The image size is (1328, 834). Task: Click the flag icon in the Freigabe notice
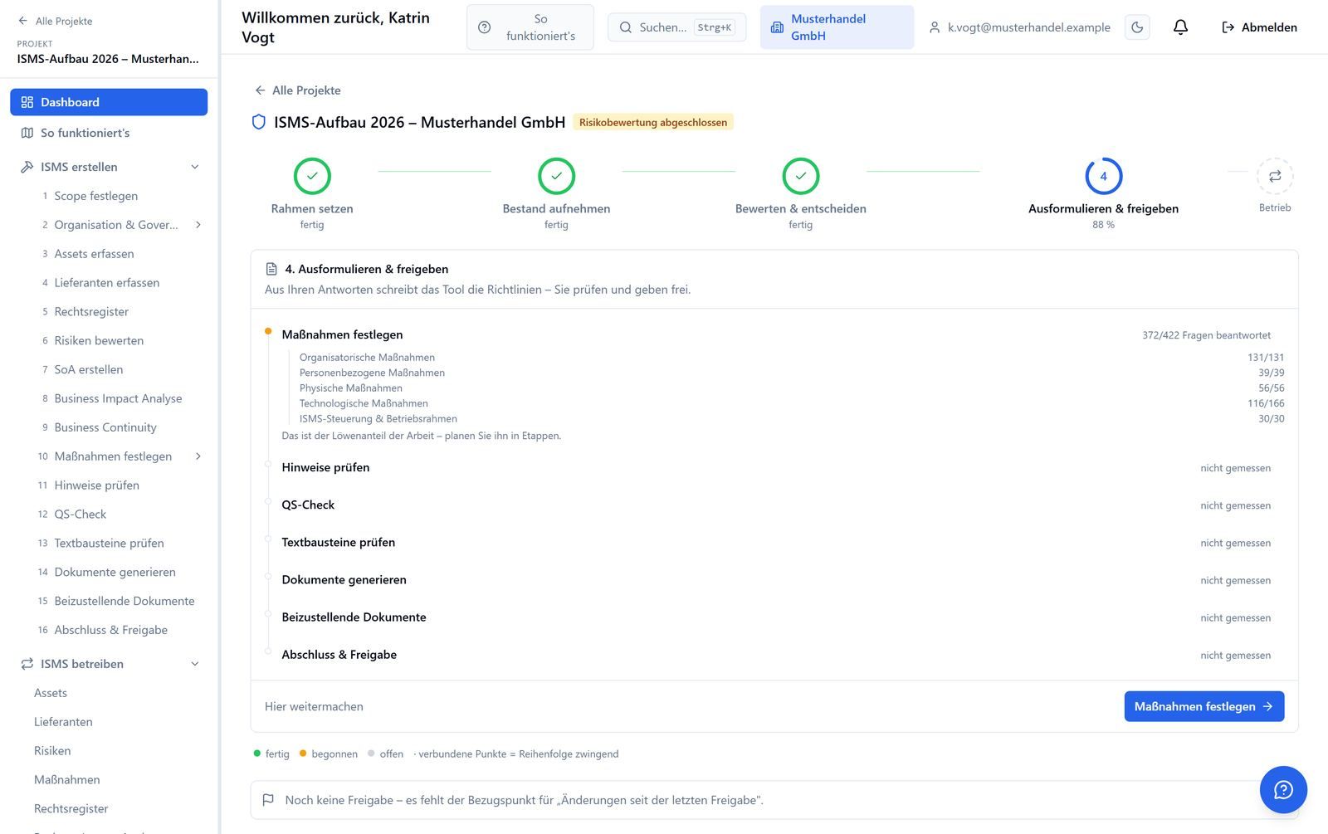[x=268, y=800]
